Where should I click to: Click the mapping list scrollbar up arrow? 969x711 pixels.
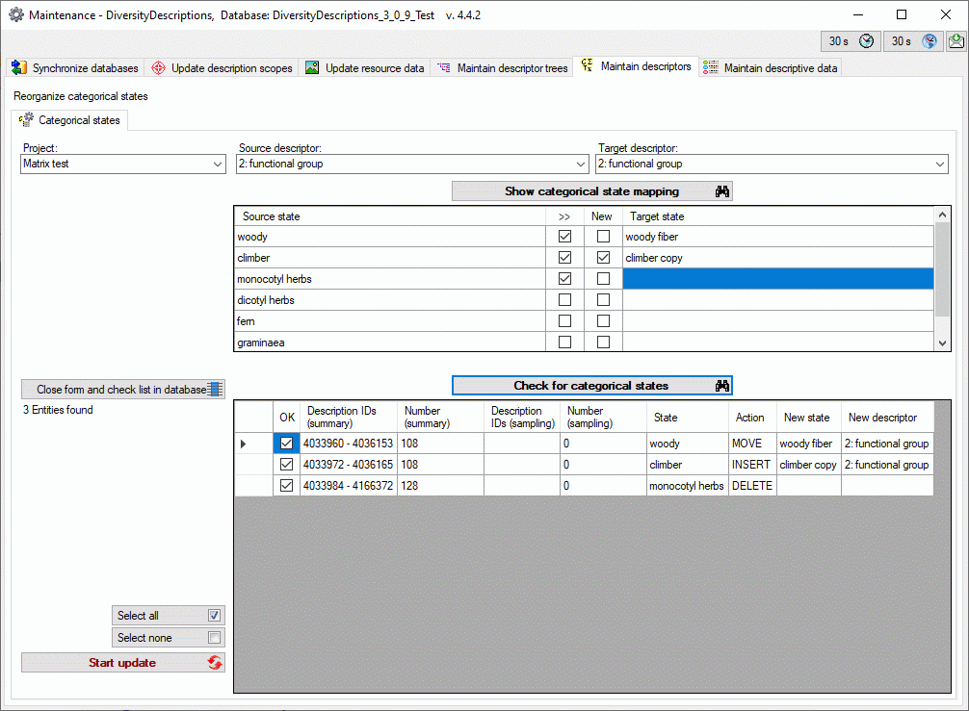pyautogui.click(x=942, y=215)
